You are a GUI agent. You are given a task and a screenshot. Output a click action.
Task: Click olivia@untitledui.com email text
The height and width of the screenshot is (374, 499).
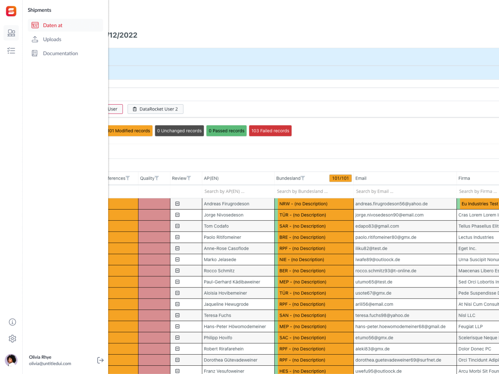point(50,364)
